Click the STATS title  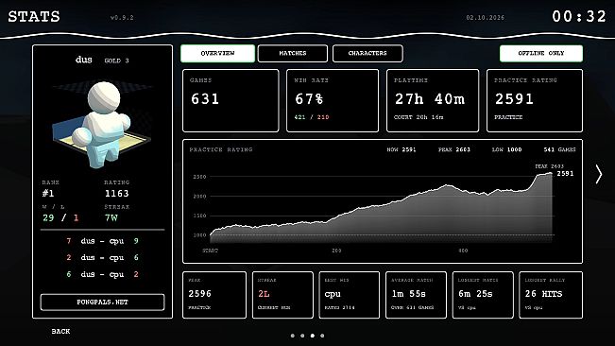tap(34, 16)
